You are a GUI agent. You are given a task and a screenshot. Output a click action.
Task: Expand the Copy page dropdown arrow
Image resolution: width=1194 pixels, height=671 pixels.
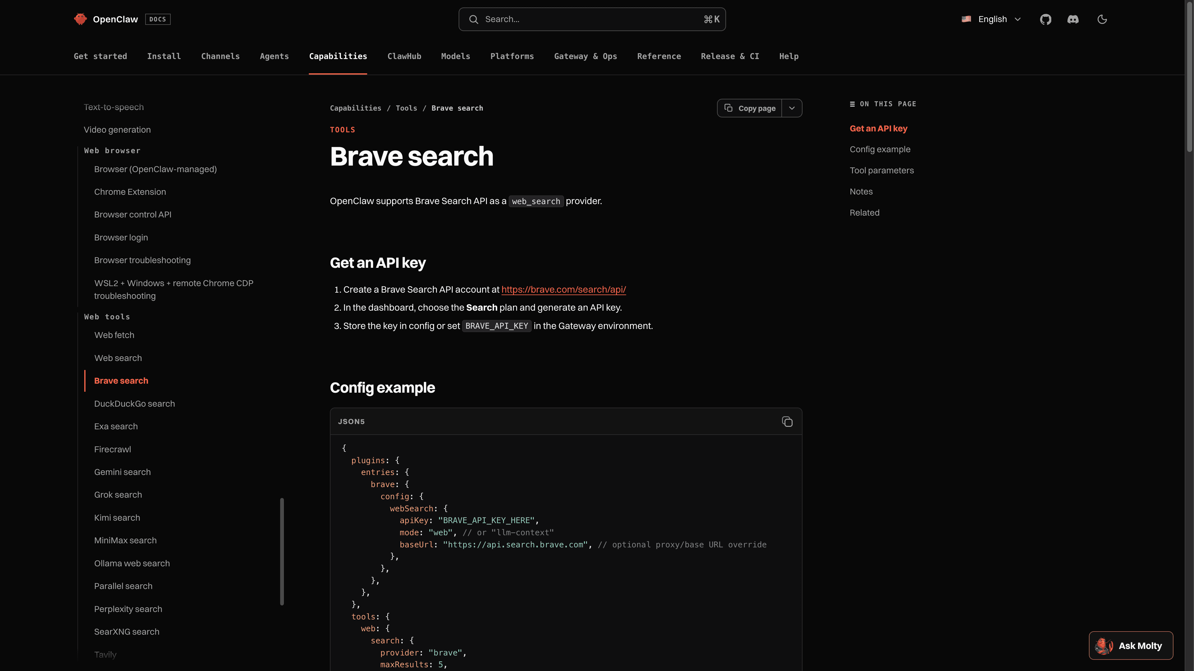coord(792,108)
